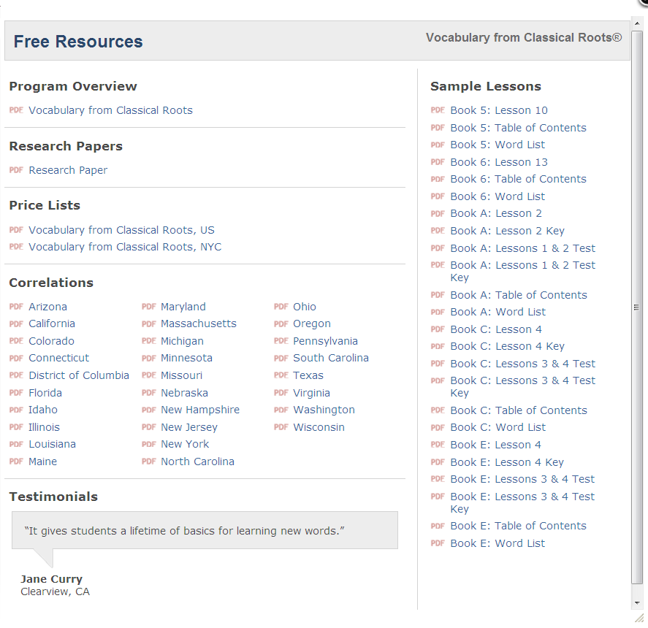The image size is (648, 628).
Task: Click the PDF icon next to New York
Action: click(148, 444)
